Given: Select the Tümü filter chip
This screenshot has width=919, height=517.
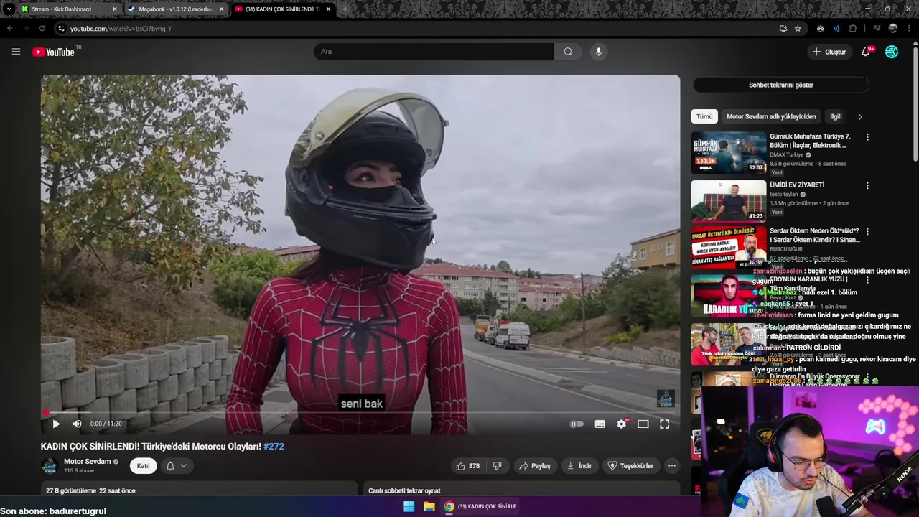Looking at the screenshot, I should [x=704, y=116].
